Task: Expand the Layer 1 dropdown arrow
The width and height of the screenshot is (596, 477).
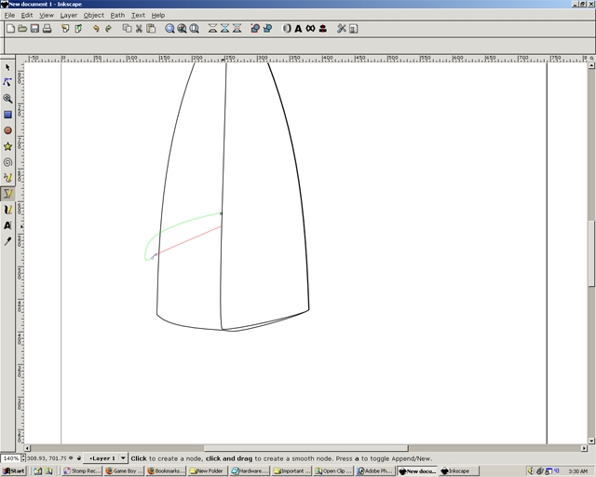Action: coord(123,458)
